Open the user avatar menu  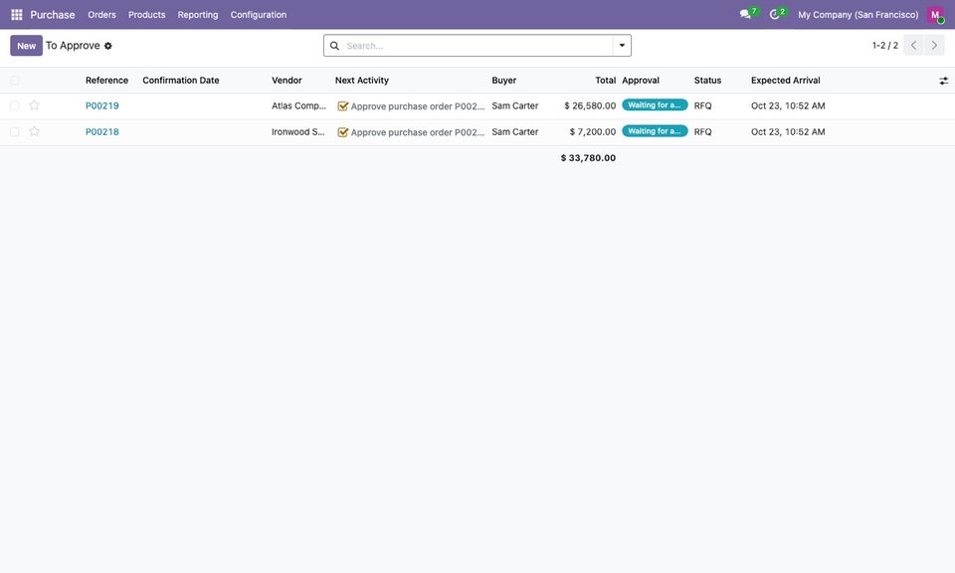click(935, 15)
